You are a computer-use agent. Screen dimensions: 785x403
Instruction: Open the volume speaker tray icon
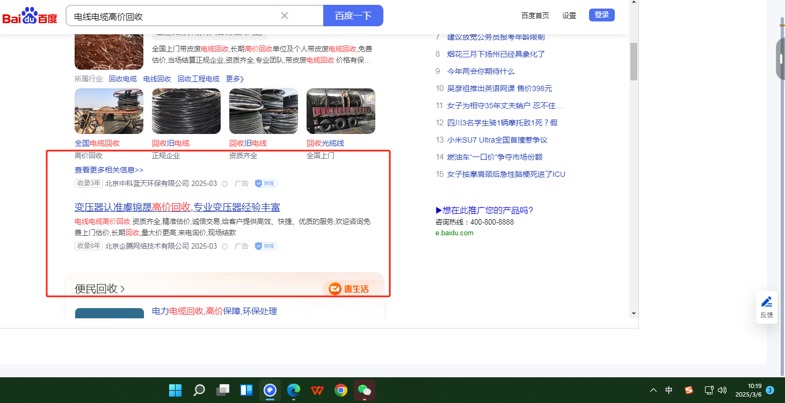point(722,390)
